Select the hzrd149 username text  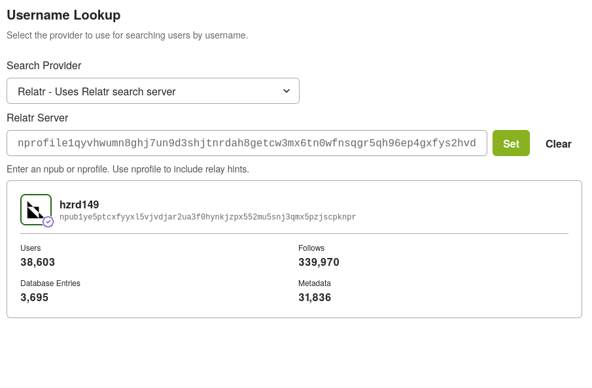79,204
